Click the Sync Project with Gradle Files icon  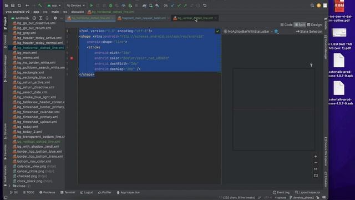coord(144,6)
